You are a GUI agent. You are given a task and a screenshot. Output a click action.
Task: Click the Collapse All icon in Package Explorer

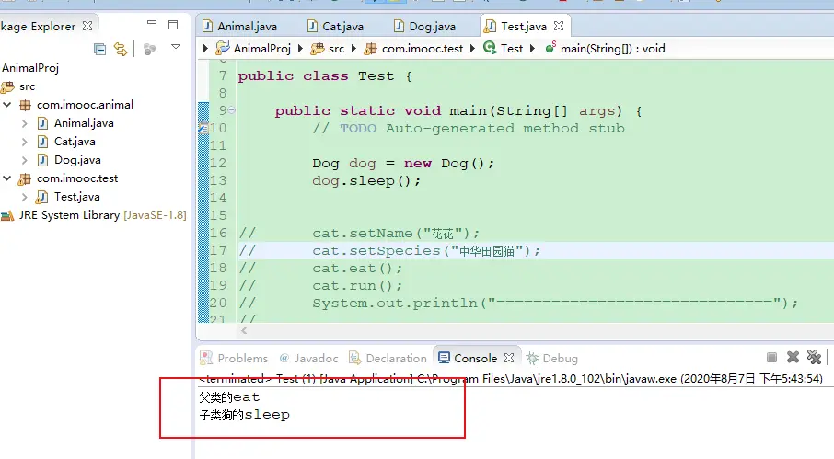[99, 50]
